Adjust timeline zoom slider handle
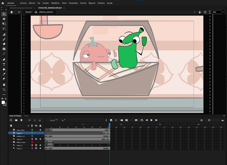227x165 pixels. pos(209,120)
